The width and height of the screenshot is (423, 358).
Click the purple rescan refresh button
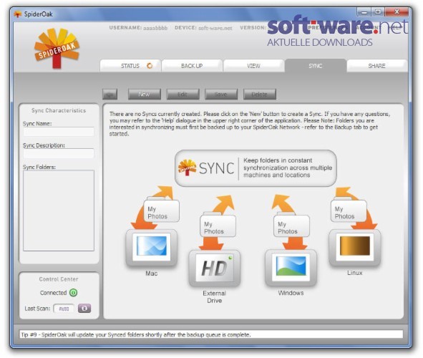coord(84,309)
